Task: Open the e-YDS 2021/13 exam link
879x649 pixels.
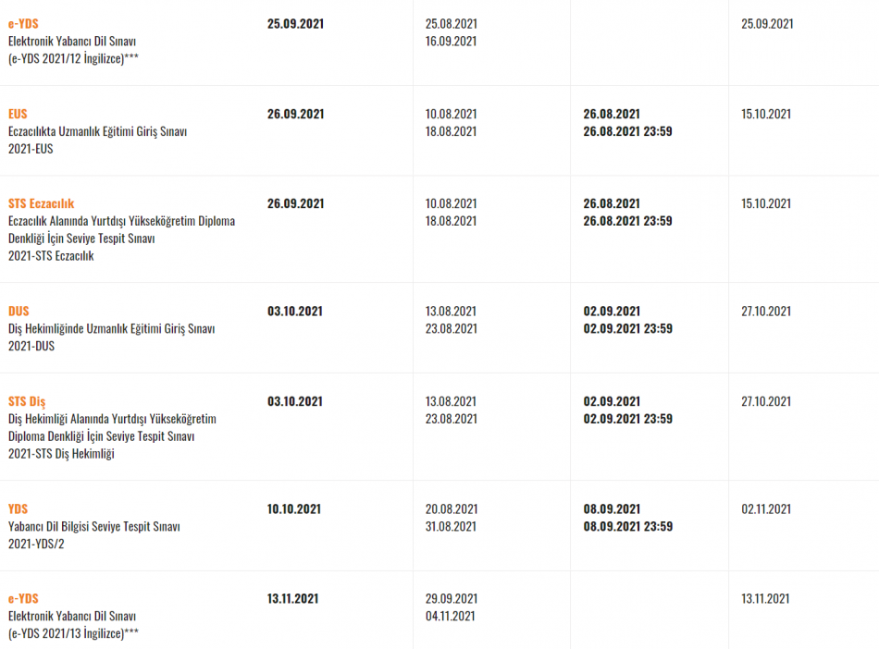Action: coord(23,598)
